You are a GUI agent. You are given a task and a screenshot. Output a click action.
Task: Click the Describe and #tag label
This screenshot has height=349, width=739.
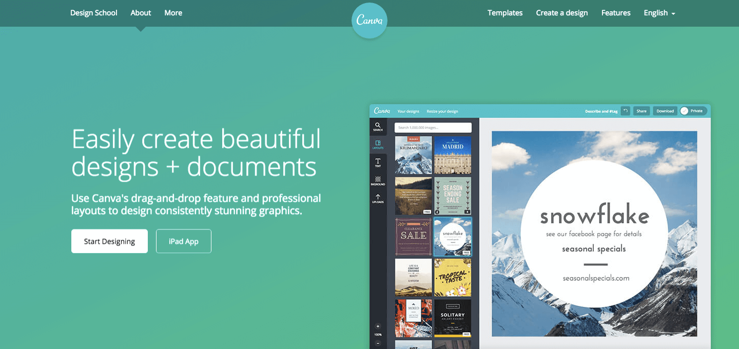(600, 111)
